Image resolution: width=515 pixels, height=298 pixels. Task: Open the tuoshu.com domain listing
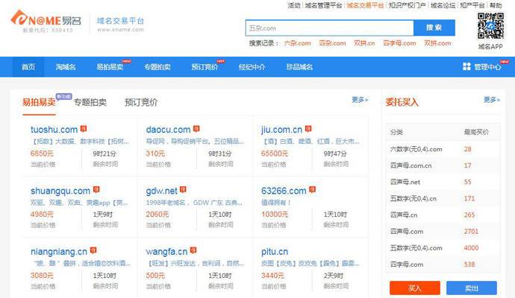point(54,130)
